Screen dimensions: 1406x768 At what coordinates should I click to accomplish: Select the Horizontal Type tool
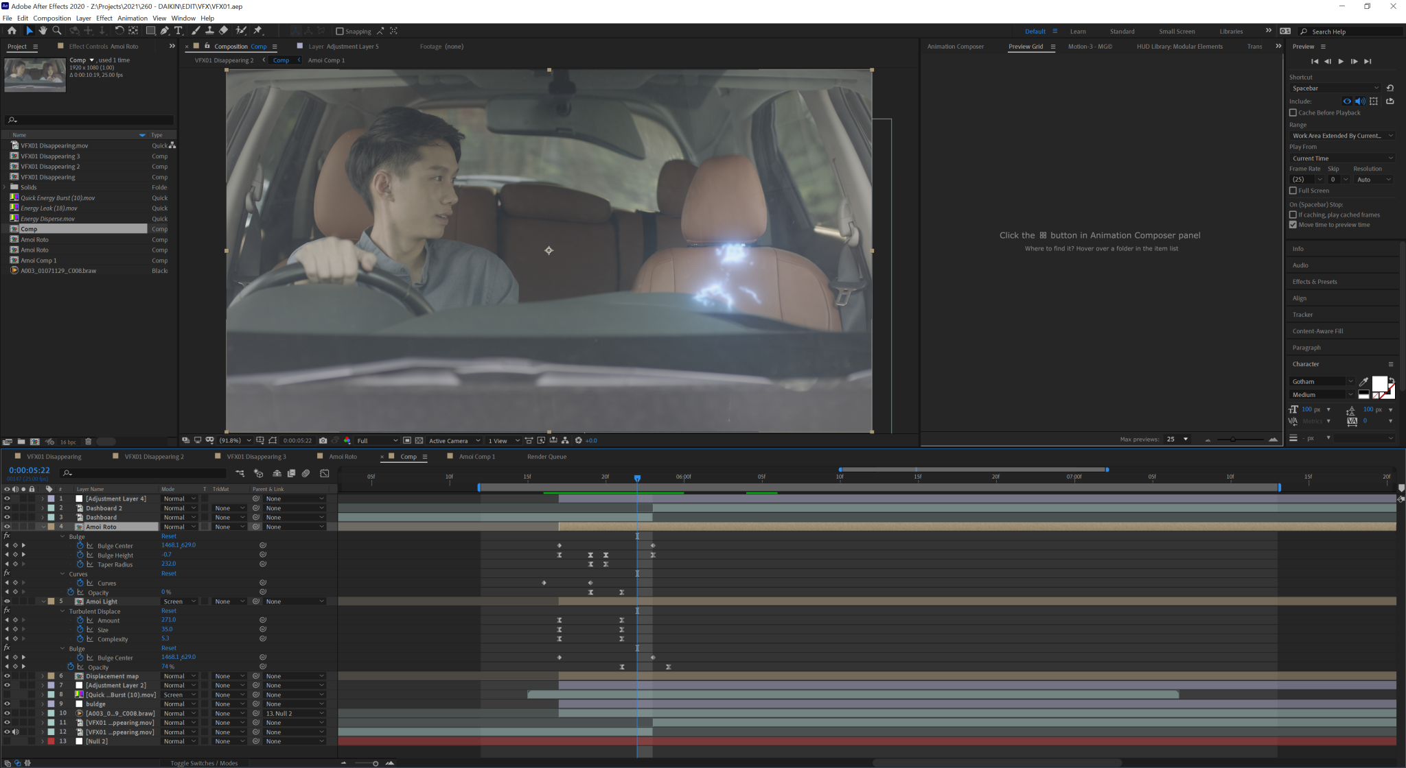click(178, 31)
